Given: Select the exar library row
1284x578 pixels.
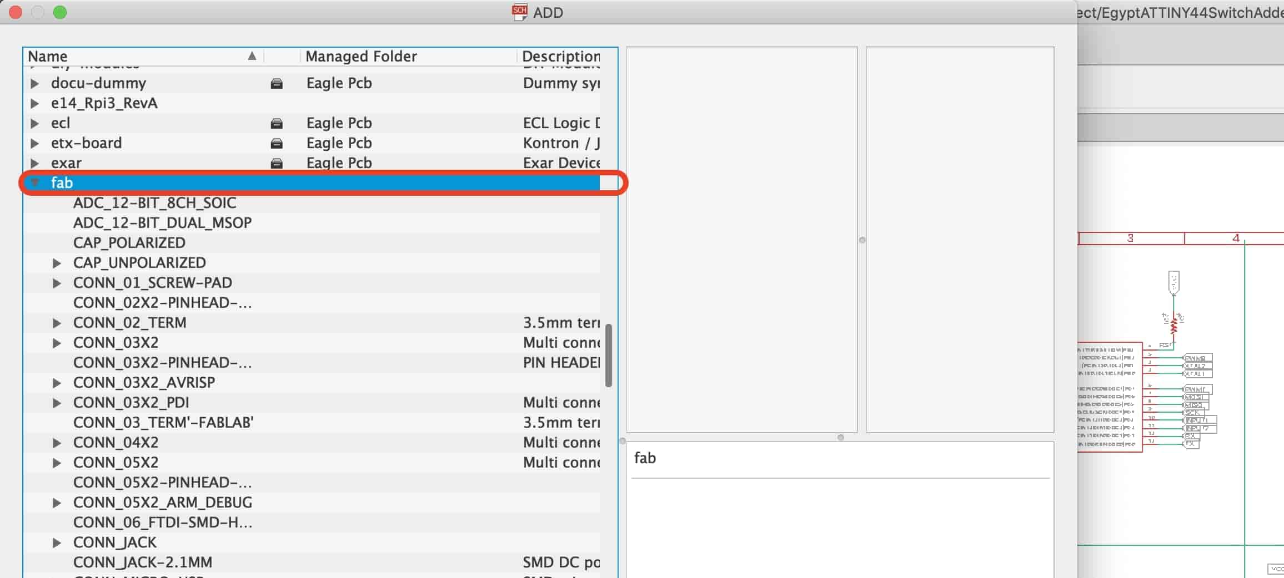Looking at the screenshot, I should 312,163.
